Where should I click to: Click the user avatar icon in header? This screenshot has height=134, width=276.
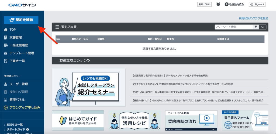226,4
